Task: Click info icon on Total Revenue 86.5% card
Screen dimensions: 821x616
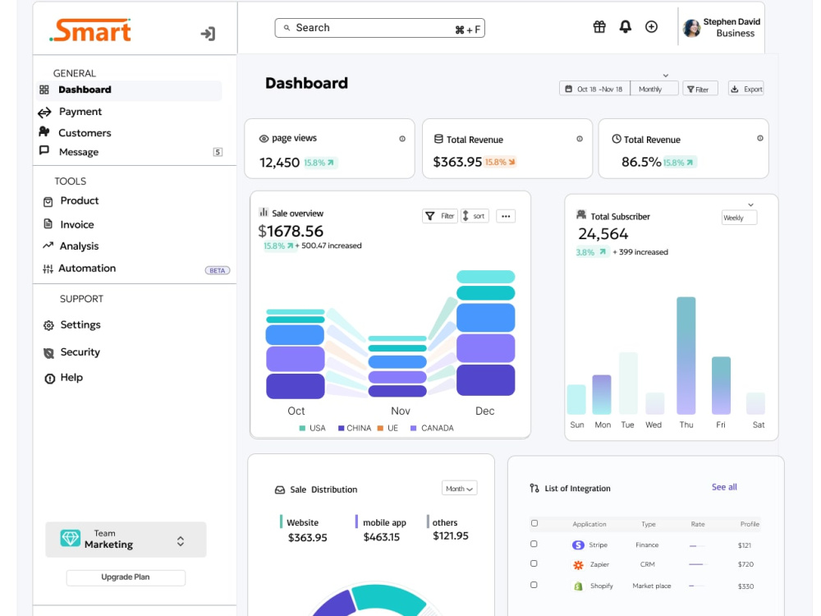Action: tap(759, 138)
